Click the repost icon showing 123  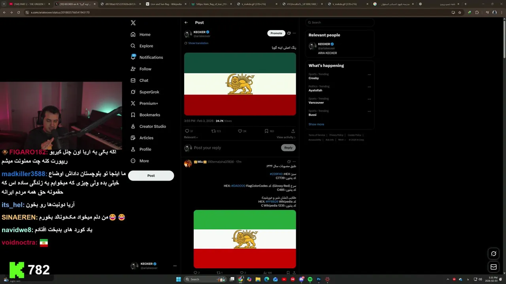click(213, 131)
